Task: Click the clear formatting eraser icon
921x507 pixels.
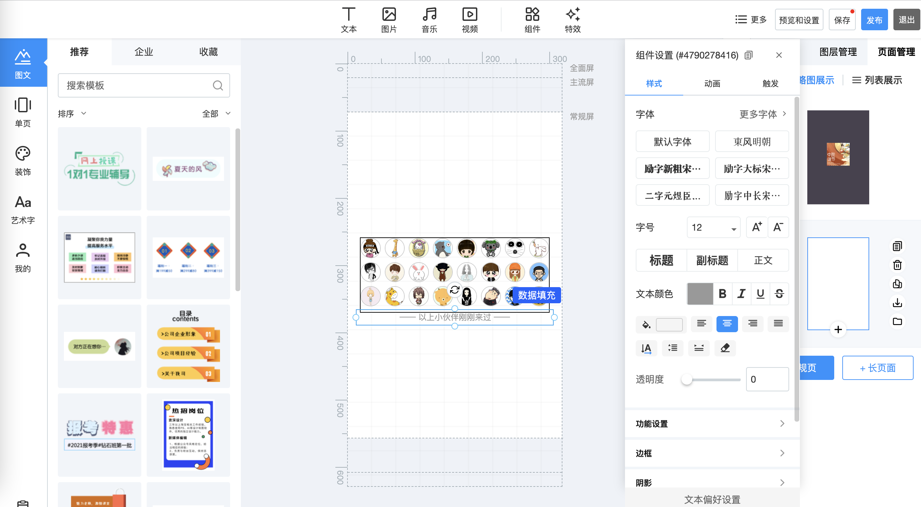Action: [x=725, y=348]
